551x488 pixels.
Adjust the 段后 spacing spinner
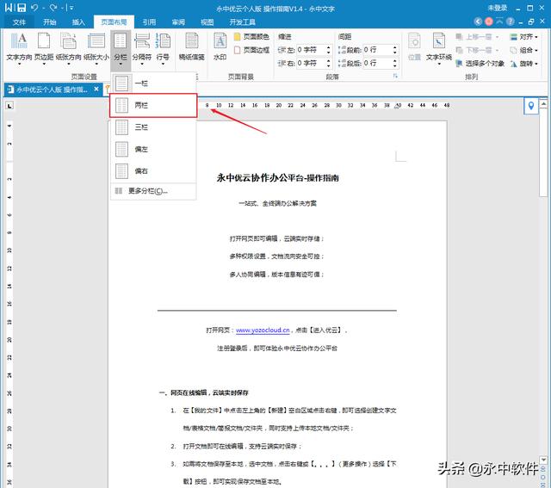tap(395, 63)
